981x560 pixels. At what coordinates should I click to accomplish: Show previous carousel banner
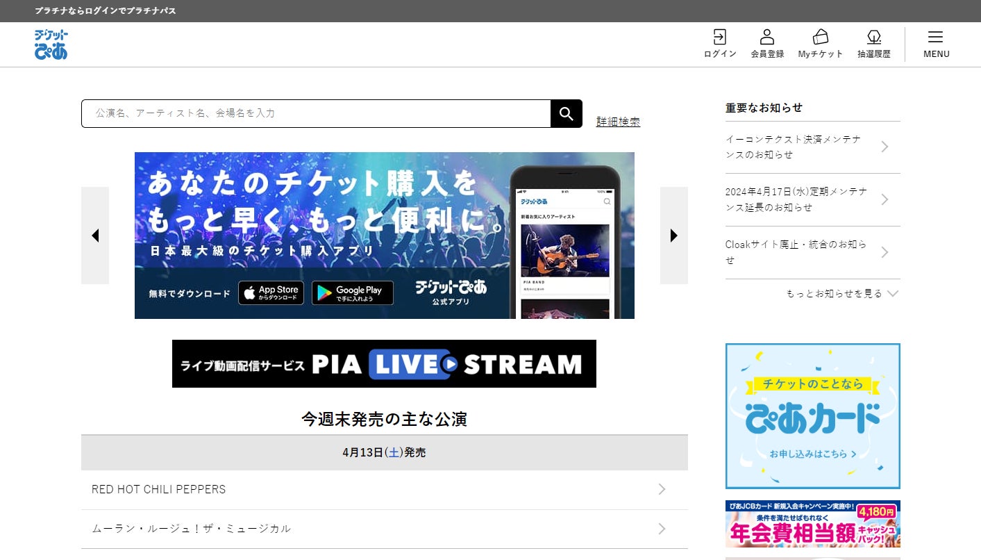(95, 236)
